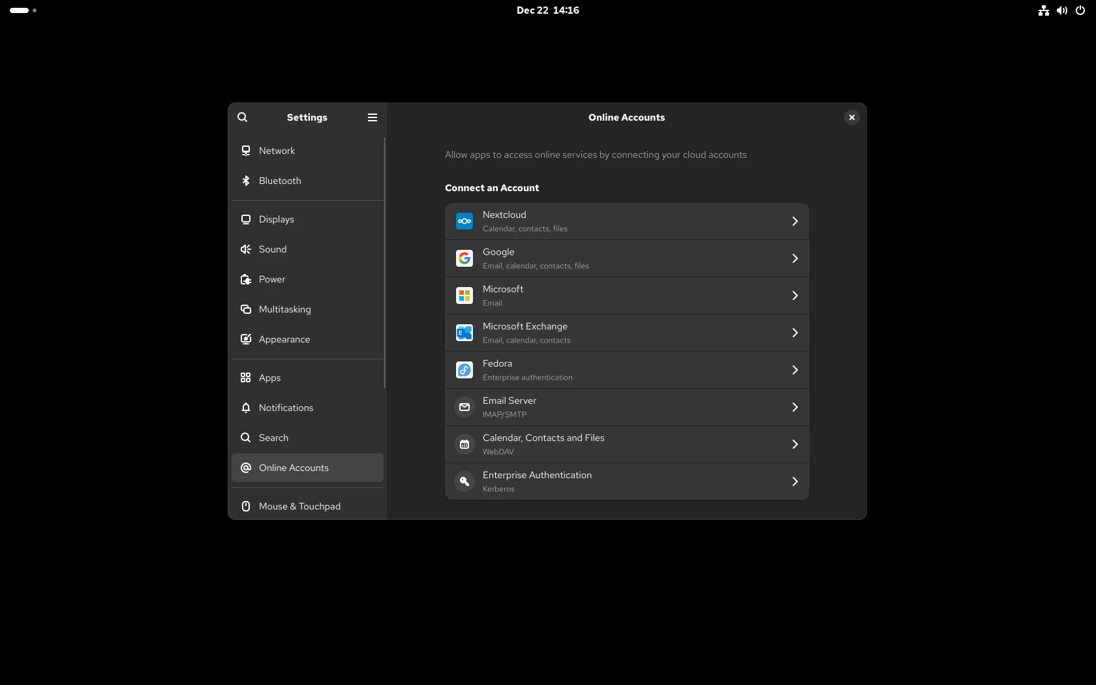Open the WebDAV Calendar, Contacts and Files icon
This screenshot has width=1096, height=685.
(464, 444)
